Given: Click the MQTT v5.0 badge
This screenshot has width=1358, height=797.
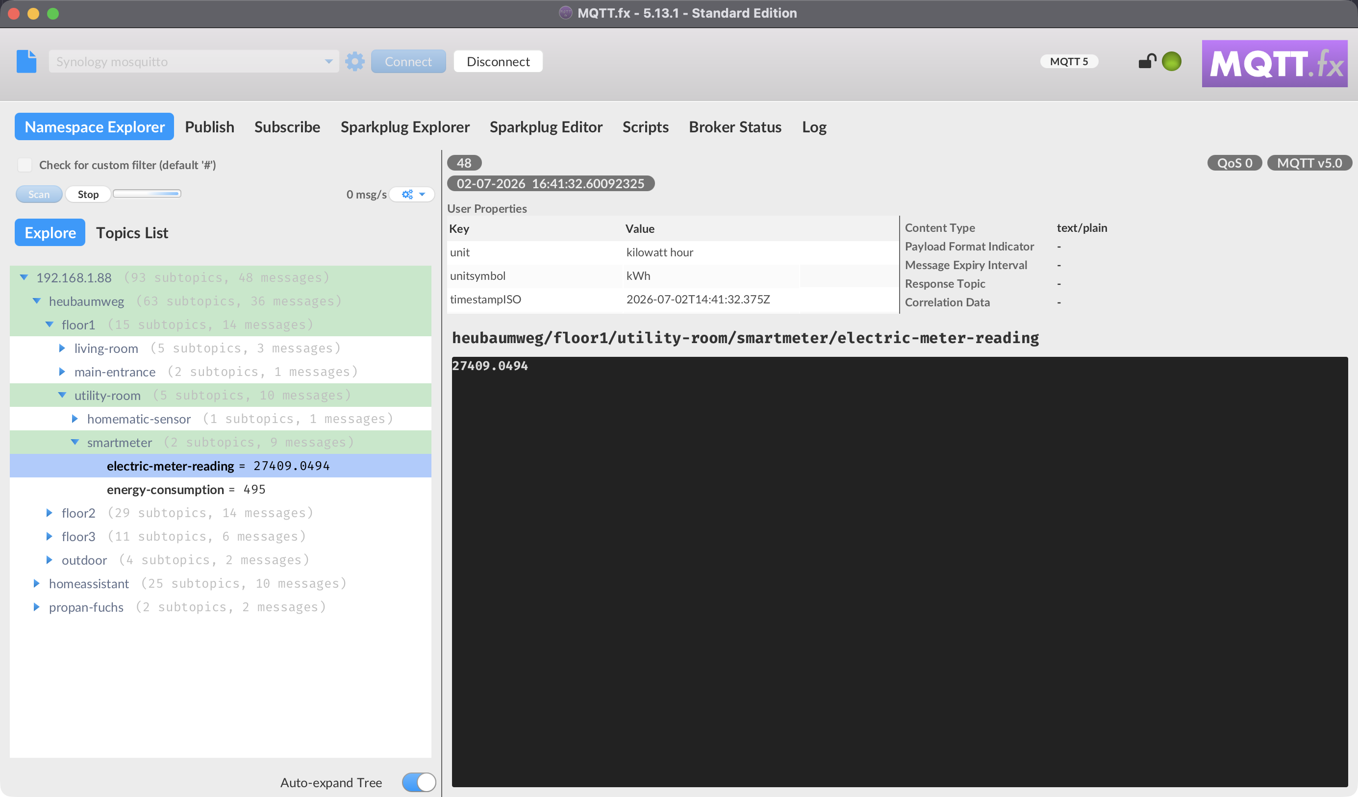Looking at the screenshot, I should (x=1309, y=163).
